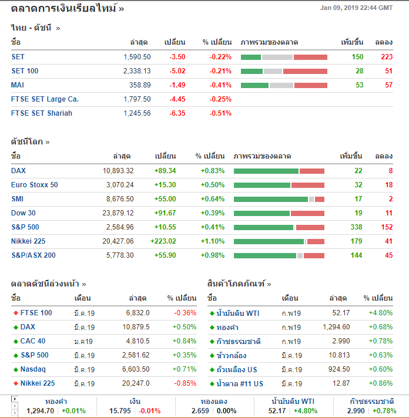Open the MAI index link
Viewport: 409px width, 418px height.
coord(18,85)
